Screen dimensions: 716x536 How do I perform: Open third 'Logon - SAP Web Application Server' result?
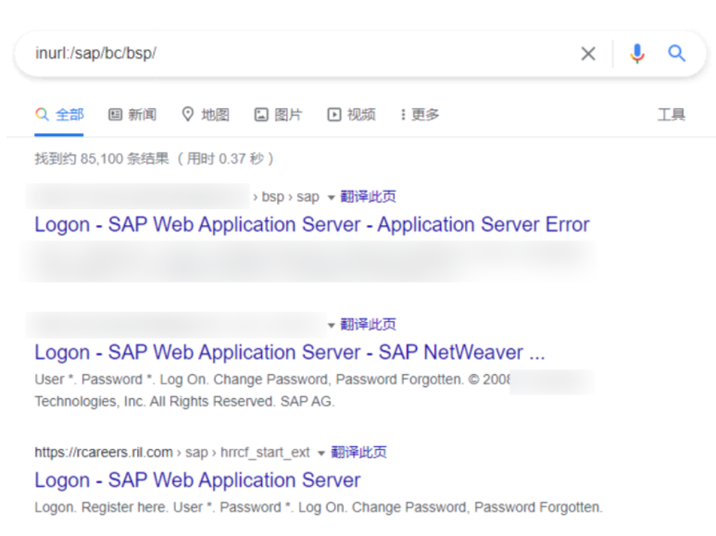(197, 480)
